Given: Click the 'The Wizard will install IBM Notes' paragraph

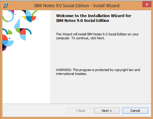Looking at the screenshot, I should point(97,36).
